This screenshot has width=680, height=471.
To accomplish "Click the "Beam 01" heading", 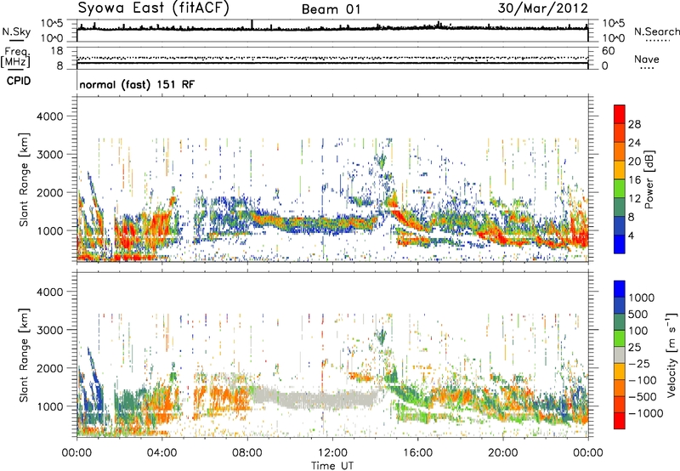I will tap(331, 9).
